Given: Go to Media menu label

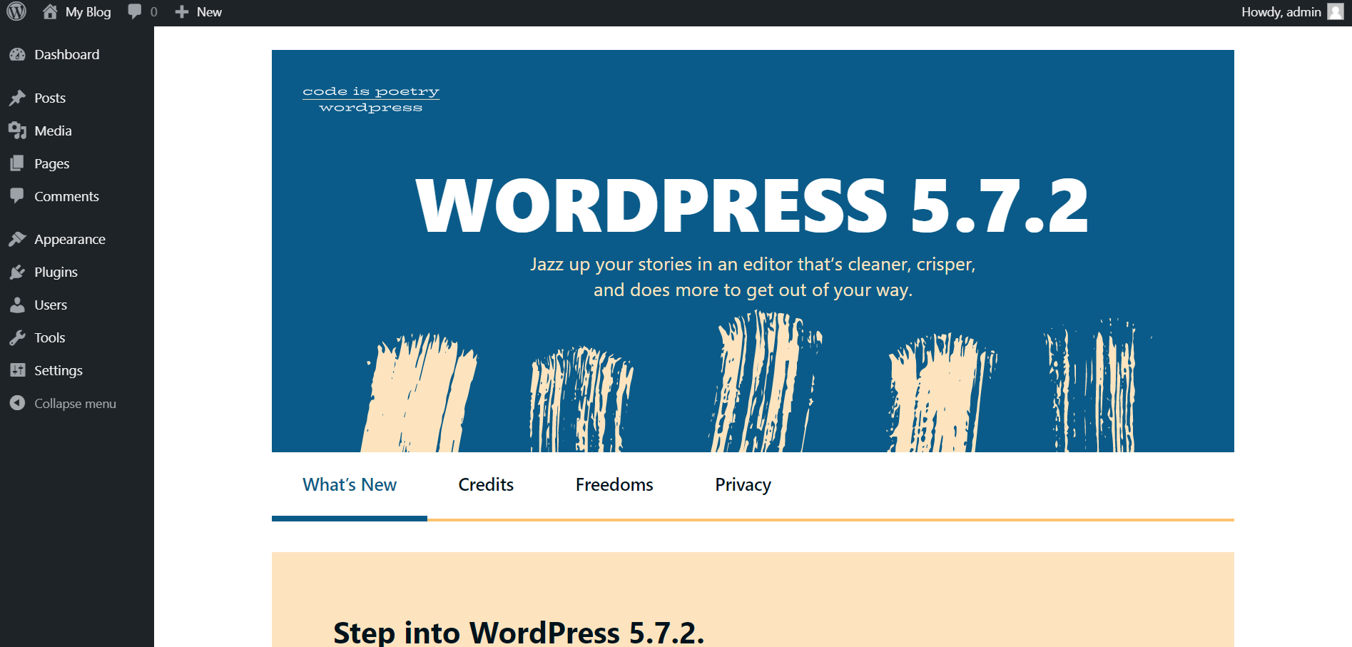Looking at the screenshot, I should point(54,131).
